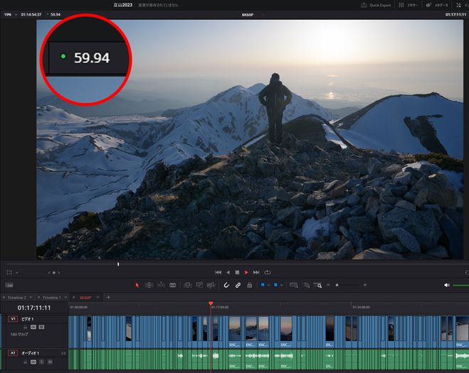Add a blue flag to the clip
The height and width of the screenshot is (373, 469).
263,285
